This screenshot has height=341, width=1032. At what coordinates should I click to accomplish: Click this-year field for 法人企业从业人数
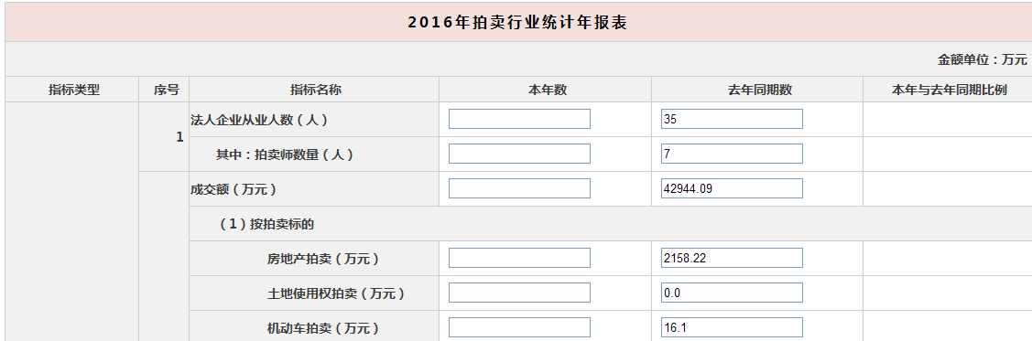[x=519, y=119]
